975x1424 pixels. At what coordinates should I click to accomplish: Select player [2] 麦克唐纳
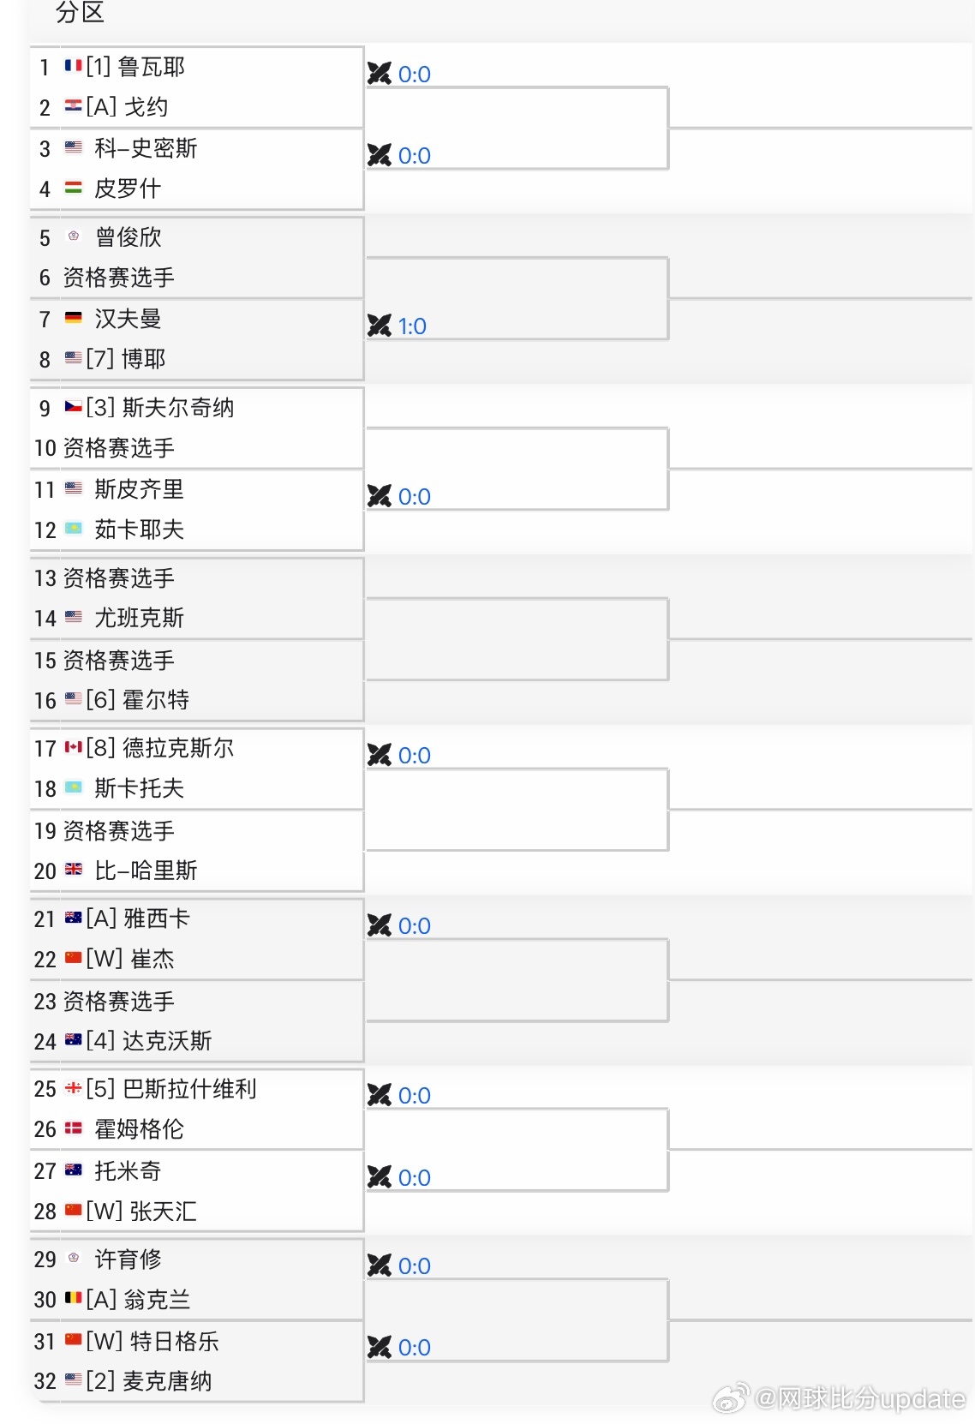(x=149, y=1381)
